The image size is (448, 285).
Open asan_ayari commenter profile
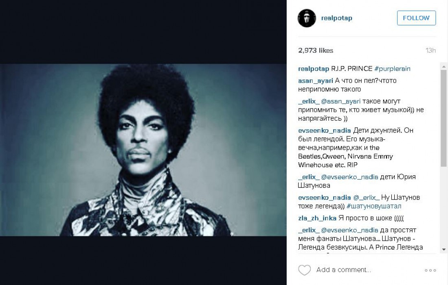point(315,81)
